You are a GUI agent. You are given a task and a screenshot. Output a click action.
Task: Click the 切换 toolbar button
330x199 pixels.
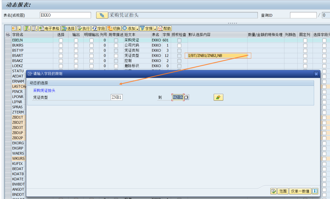tap(114, 28)
